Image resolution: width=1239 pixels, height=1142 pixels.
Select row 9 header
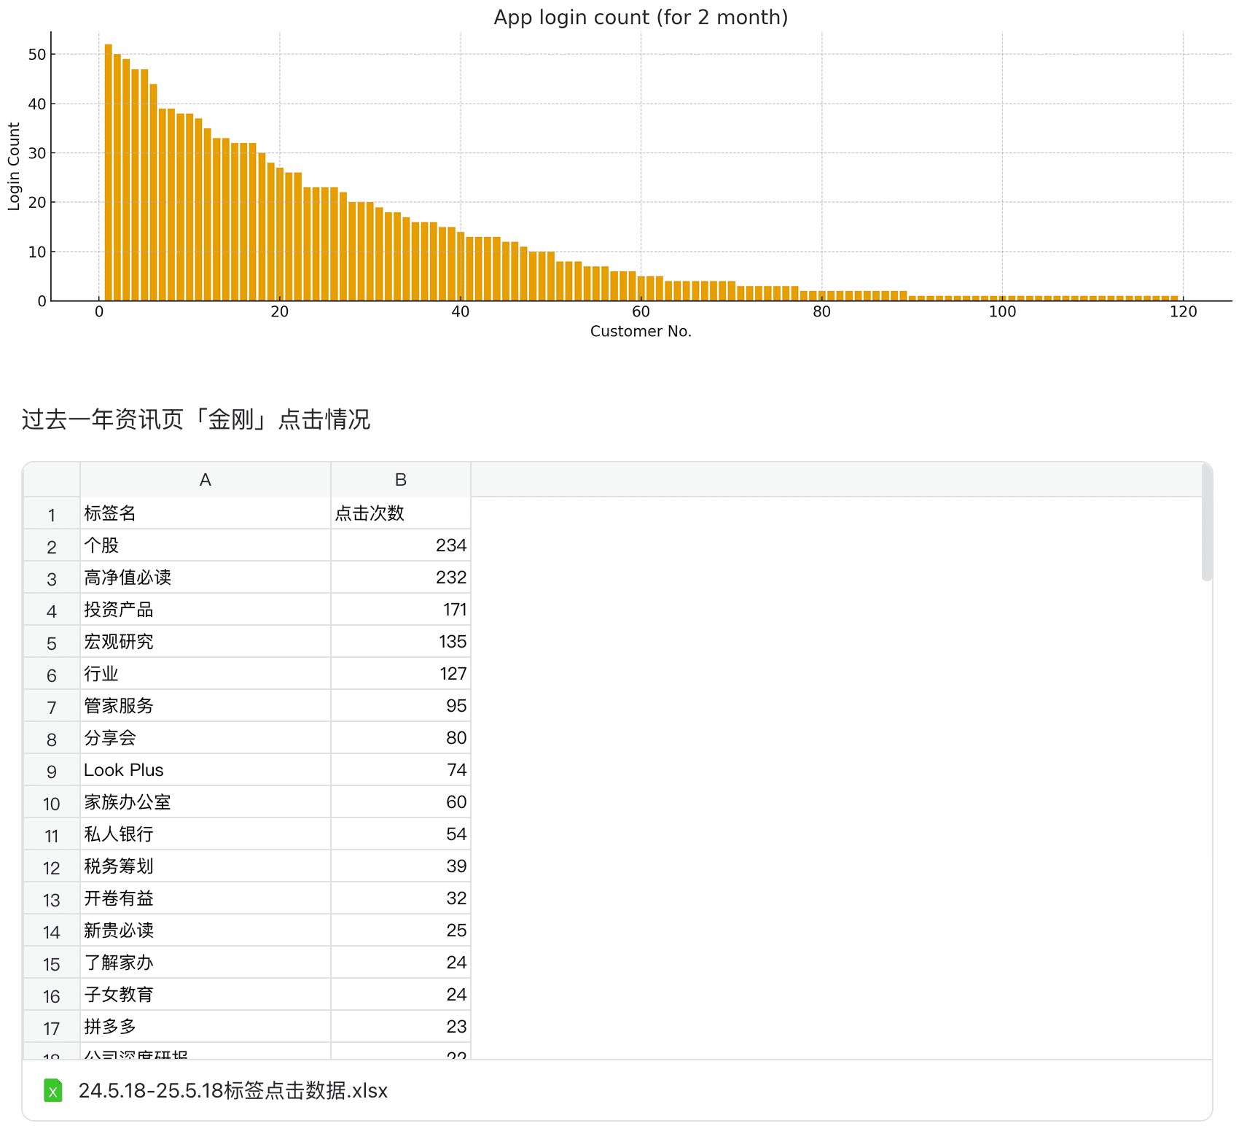click(x=52, y=770)
